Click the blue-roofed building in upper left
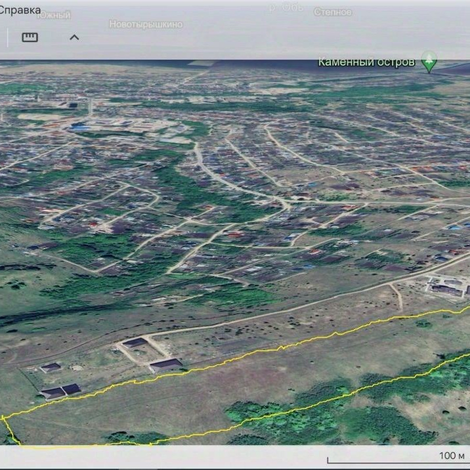The width and height of the screenshot is (470, 470). [82, 127]
